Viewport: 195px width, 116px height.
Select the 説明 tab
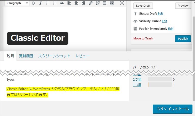[x=10, y=56]
